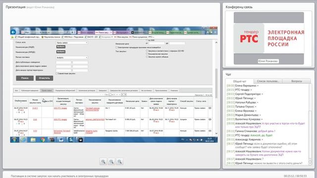Open the Windows Start button
The height and width of the screenshot is (178, 317).
pyautogui.click(x=14, y=139)
